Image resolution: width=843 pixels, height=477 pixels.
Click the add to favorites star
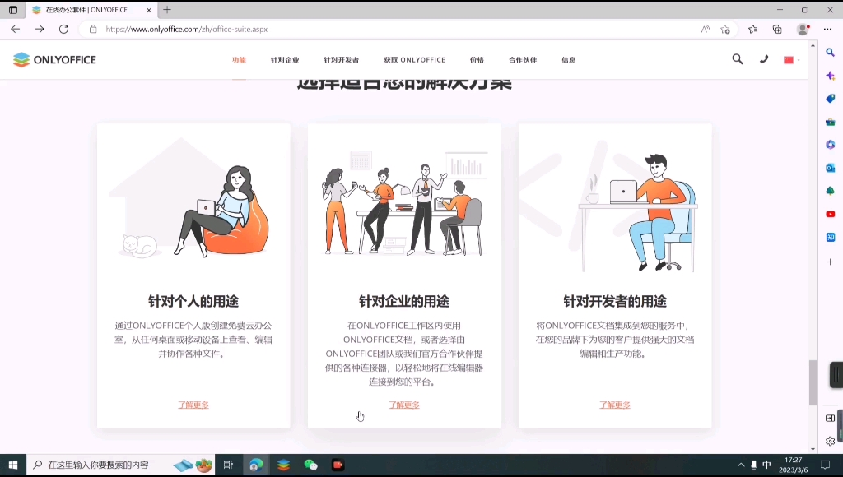point(725,28)
